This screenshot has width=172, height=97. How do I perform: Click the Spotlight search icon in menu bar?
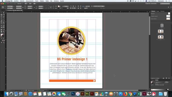(x=166, y=1)
